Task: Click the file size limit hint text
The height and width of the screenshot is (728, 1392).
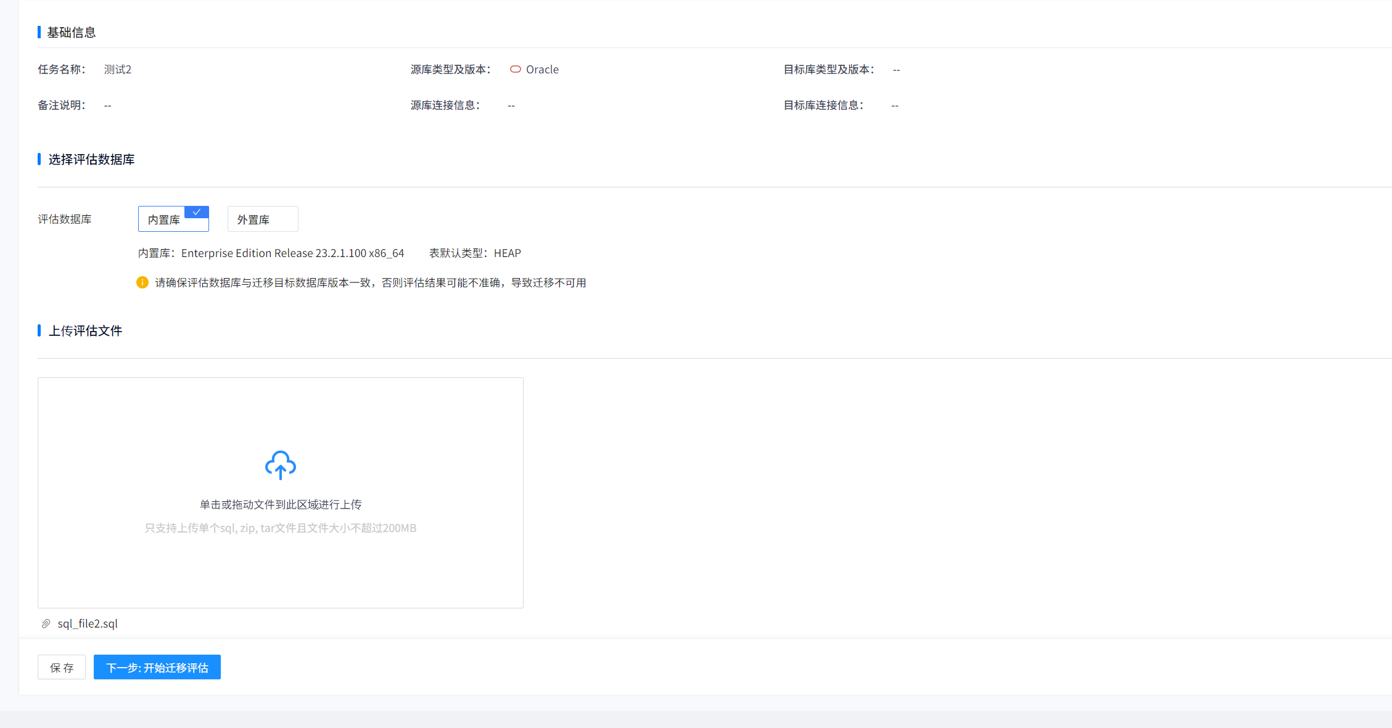Action: [x=280, y=528]
